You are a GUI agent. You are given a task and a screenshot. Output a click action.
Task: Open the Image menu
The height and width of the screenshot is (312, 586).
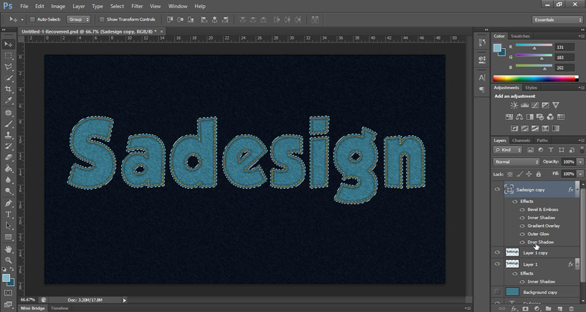[x=58, y=6]
